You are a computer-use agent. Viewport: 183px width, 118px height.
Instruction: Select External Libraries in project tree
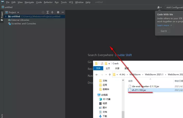[x=20, y=20]
